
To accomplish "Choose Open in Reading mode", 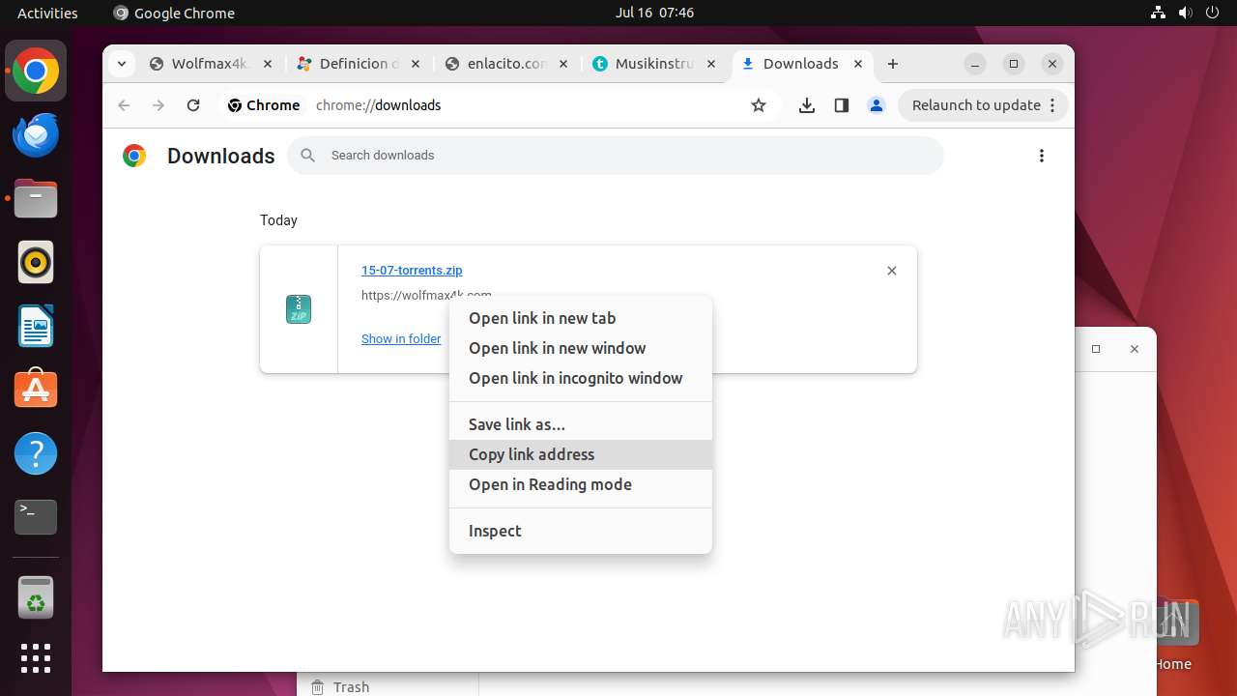I will pyautogui.click(x=581, y=484).
